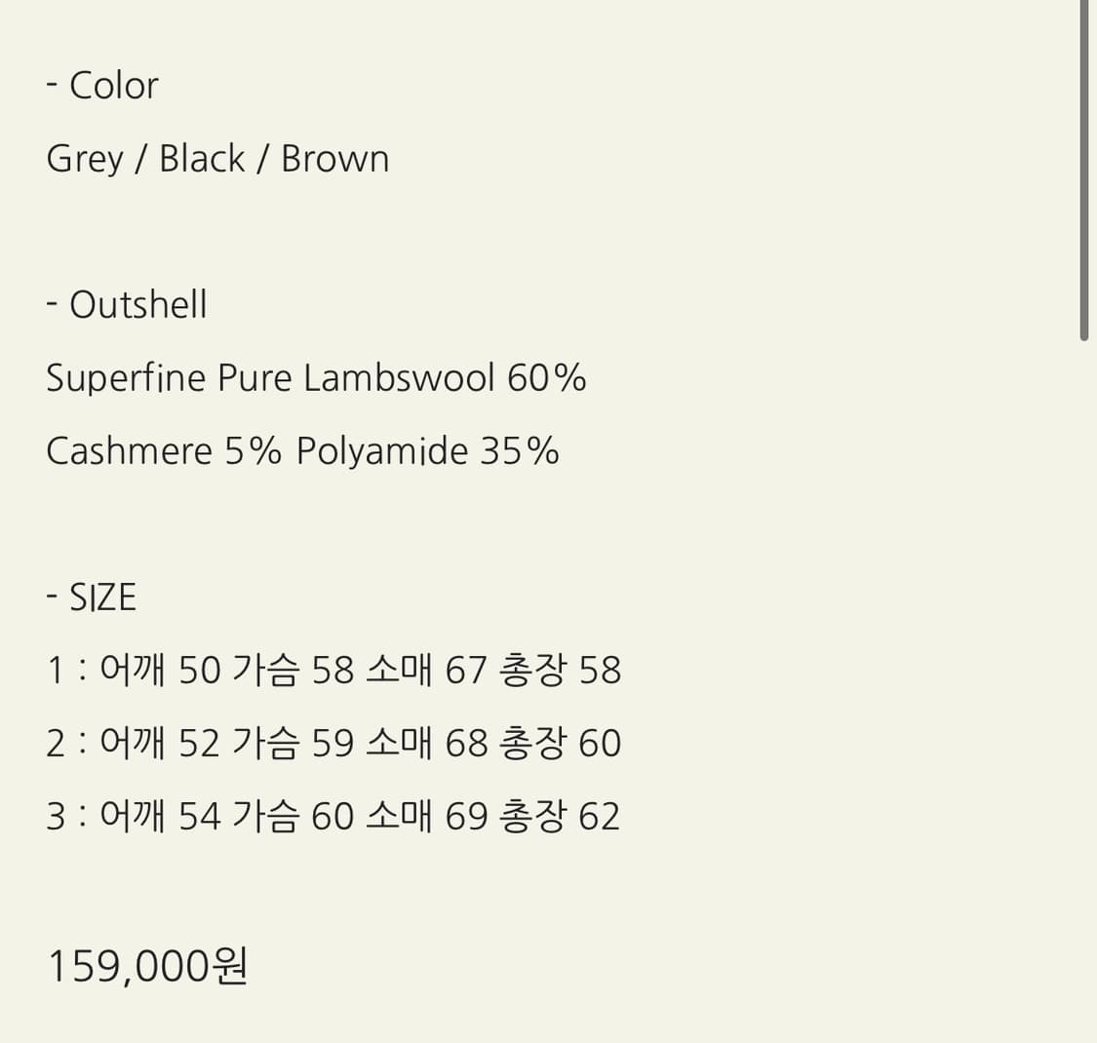The image size is (1097, 1043).
Task: Click the word 'Brown' in colors
Action: [x=334, y=159]
